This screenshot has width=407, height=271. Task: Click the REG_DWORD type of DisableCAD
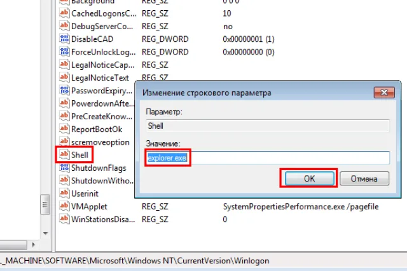(165, 39)
